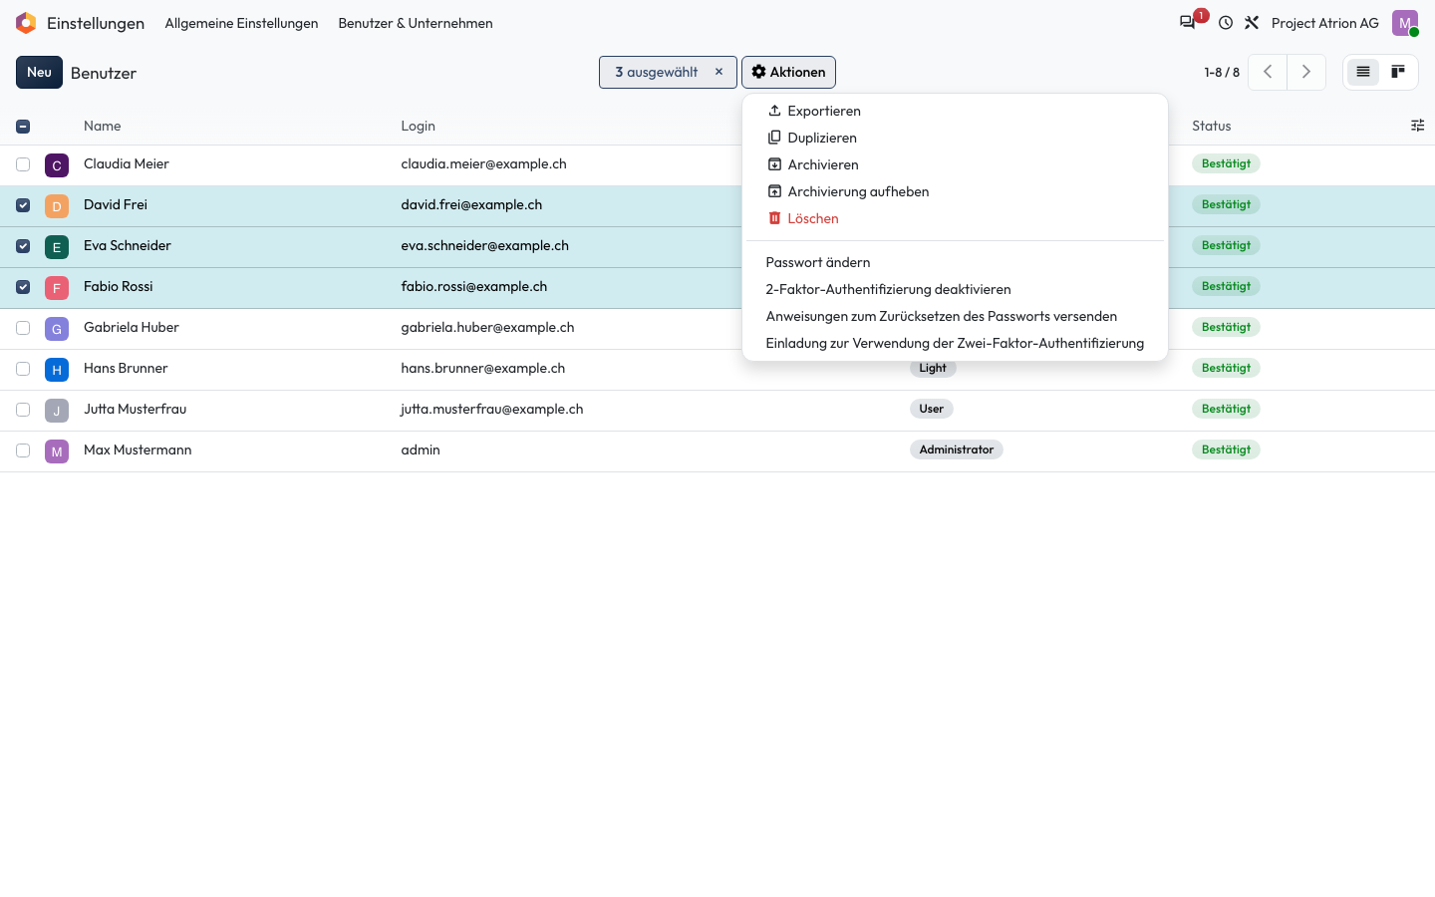Choose Exportieren from the actions menu
This screenshot has width=1435, height=897.
pos(955,111)
